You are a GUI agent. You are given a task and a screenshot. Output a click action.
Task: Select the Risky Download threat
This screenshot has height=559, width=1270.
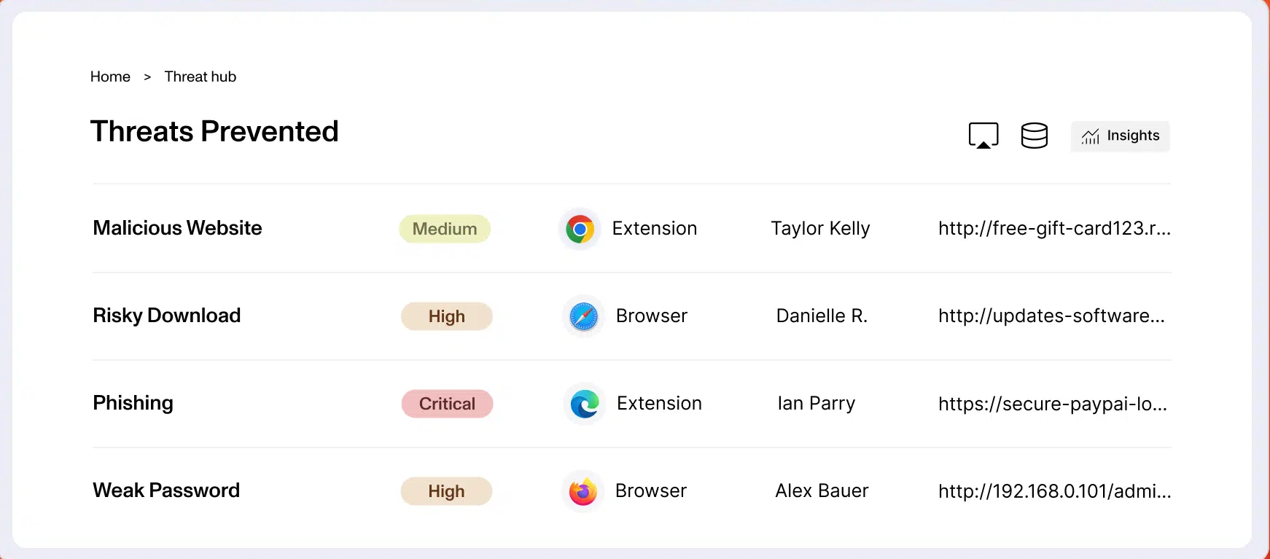(x=166, y=316)
